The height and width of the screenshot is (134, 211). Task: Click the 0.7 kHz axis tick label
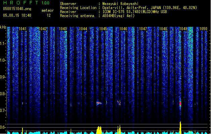click(3, 111)
